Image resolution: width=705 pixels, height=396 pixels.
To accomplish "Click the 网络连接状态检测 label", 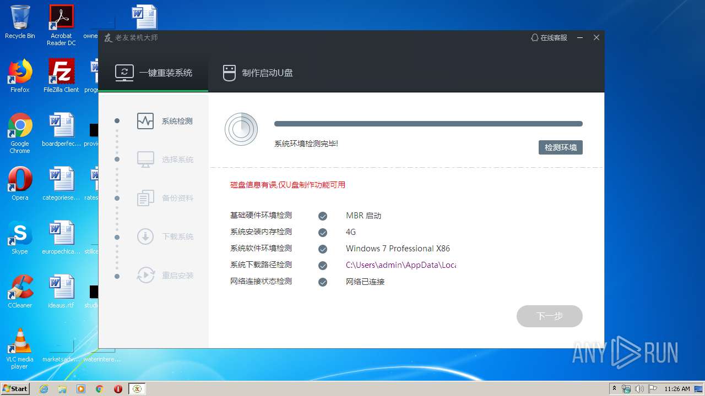I will click(x=261, y=281).
